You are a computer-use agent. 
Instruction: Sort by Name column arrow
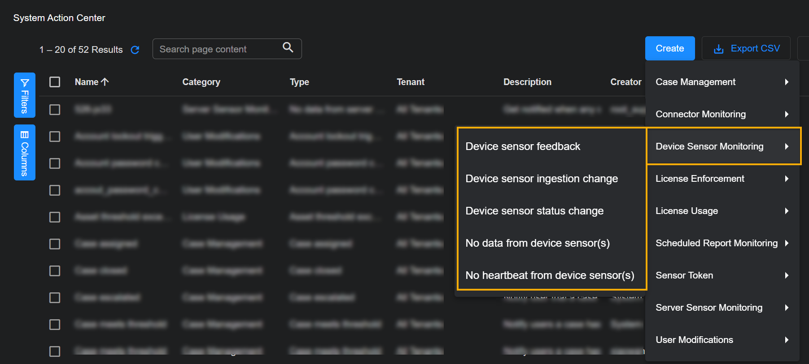pos(105,82)
